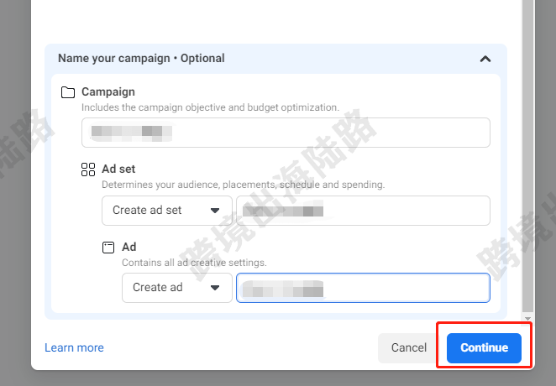Click the Ad set grid icon
This screenshot has width=556, height=386.
[x=88, y=170]
